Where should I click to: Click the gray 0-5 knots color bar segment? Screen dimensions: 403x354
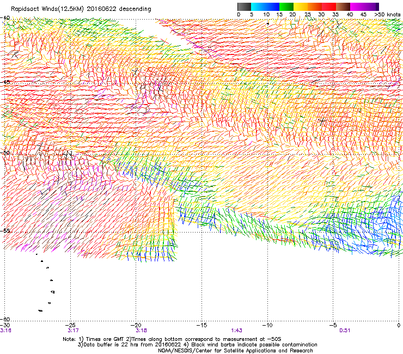coord(244,7)
